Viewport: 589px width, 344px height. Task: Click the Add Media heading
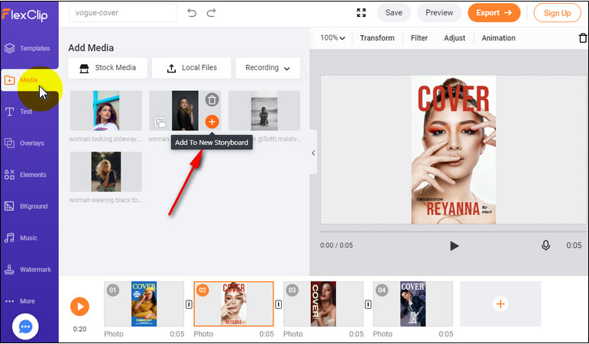tap(91, 48)
